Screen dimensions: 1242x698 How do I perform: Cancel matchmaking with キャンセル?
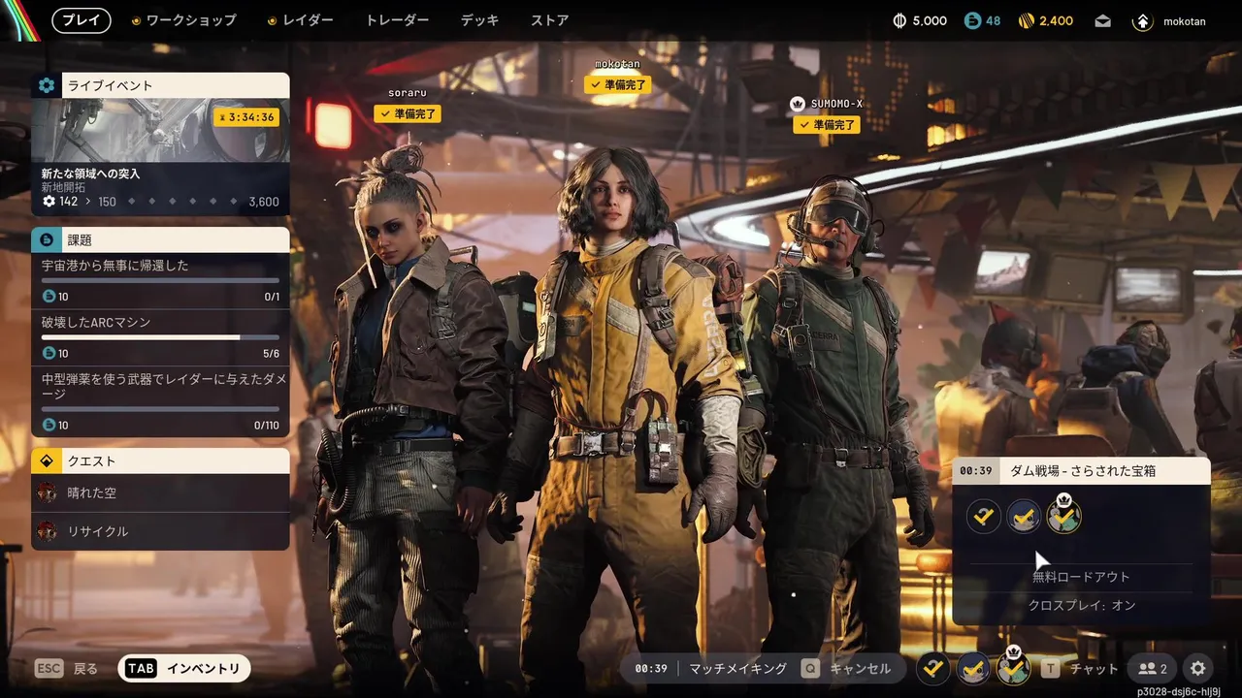[x=845, y=669]
